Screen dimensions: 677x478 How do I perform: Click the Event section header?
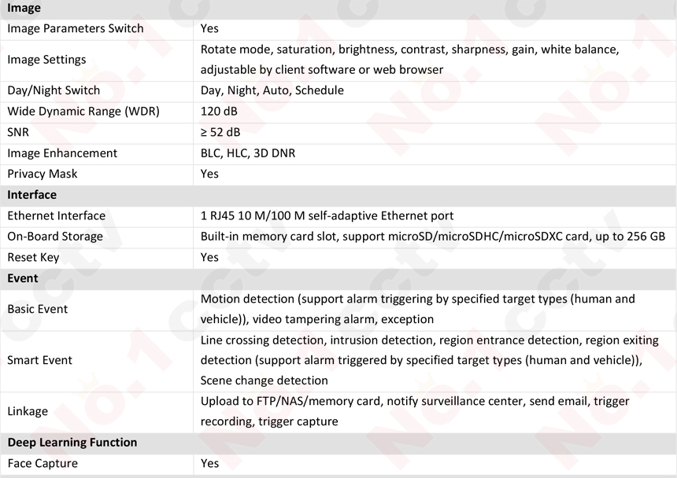[23, 278]
